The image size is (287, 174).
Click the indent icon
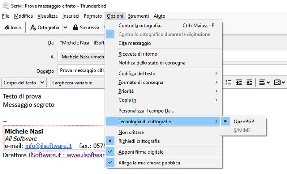pos(249,83)
